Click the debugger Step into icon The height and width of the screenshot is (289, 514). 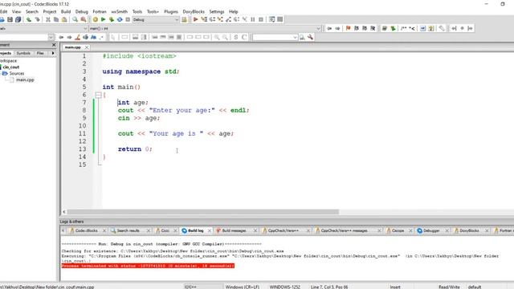click(x=220, y=19)
